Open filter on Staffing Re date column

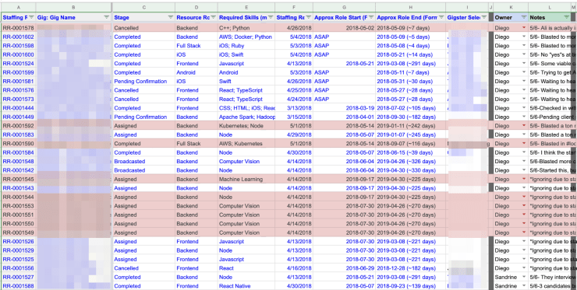click(x=309, y=17)
